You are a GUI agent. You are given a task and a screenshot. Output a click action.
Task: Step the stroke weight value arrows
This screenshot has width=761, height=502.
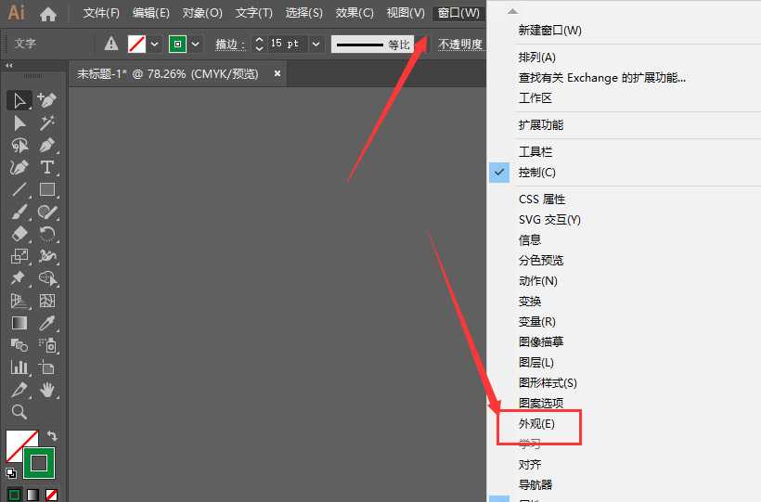[259, 45]
